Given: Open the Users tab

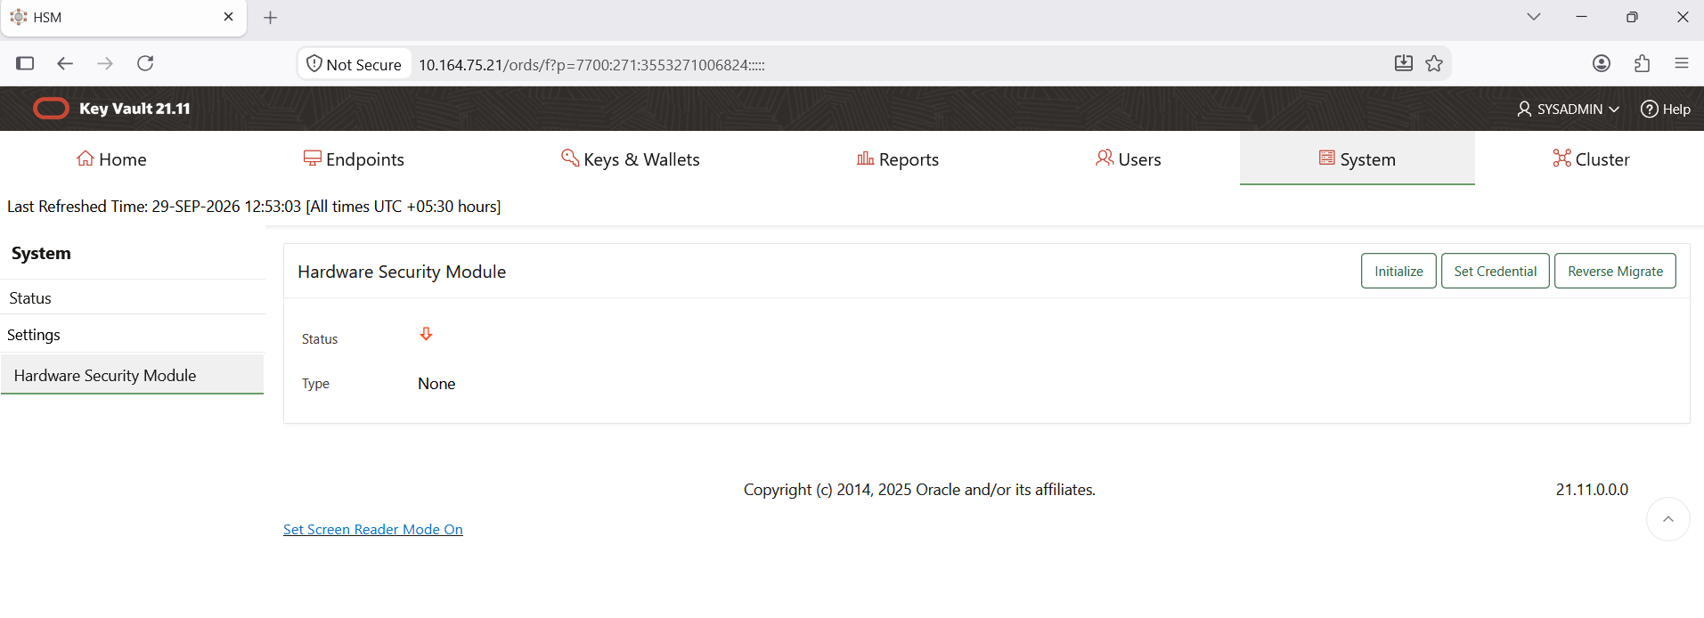Looking at the screenshot, I should point(1129,159).
